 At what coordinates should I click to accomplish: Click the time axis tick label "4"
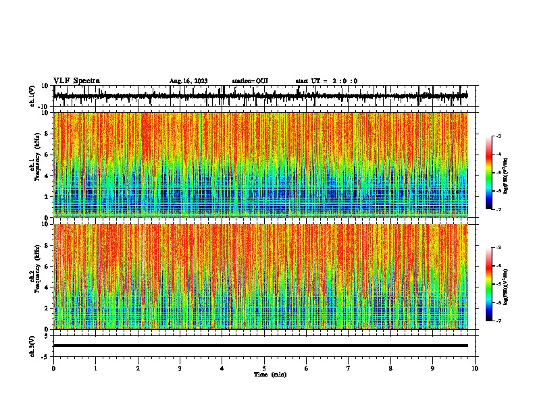[x=222, y=368]
